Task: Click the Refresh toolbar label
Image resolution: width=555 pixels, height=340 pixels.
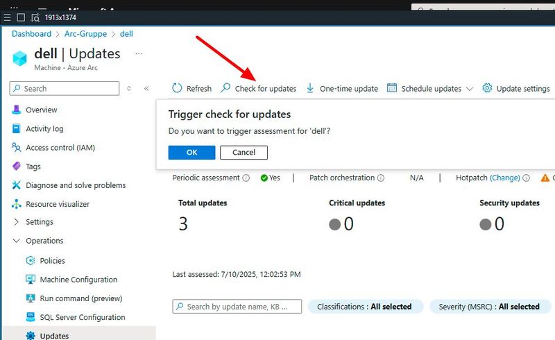Action: point(199,89)
